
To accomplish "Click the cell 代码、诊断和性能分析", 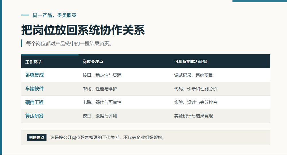I will click(196, 89).
